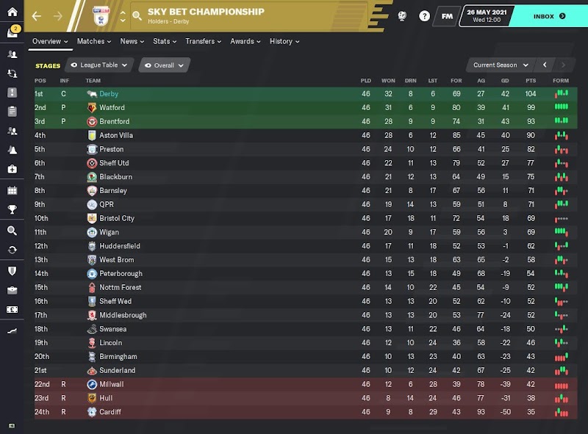
Task: Open the League Table view dropdown
Action: (x=99, y=65)
